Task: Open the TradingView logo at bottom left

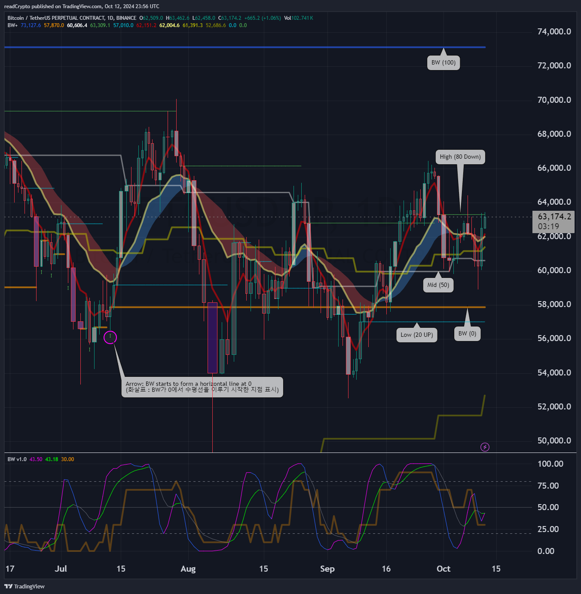Action: tap(24, 586)
